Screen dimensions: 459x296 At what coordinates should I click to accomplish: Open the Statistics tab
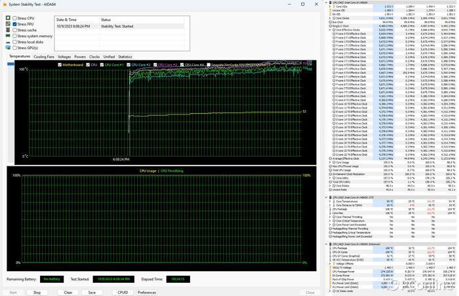(125, 57)
